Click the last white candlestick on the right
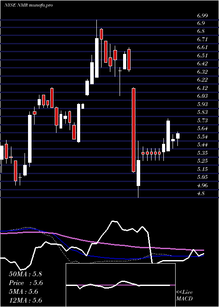The height and width of the screenshot is (307, 219). [178, 136]
